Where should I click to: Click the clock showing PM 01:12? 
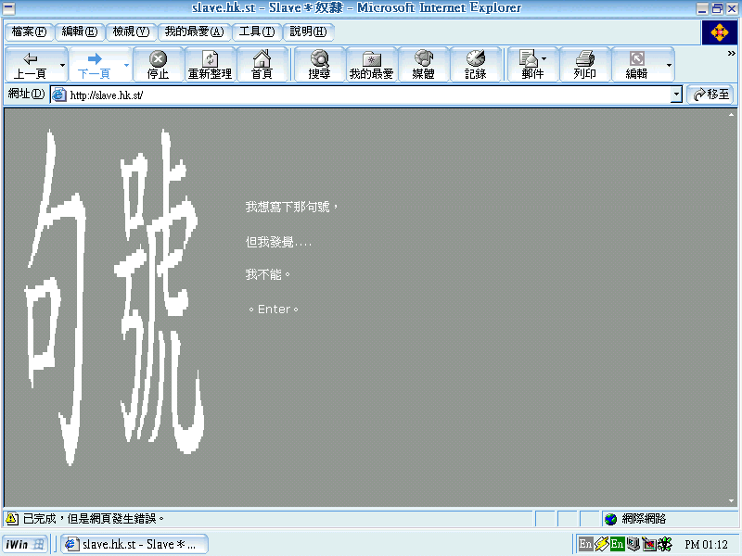706,545
